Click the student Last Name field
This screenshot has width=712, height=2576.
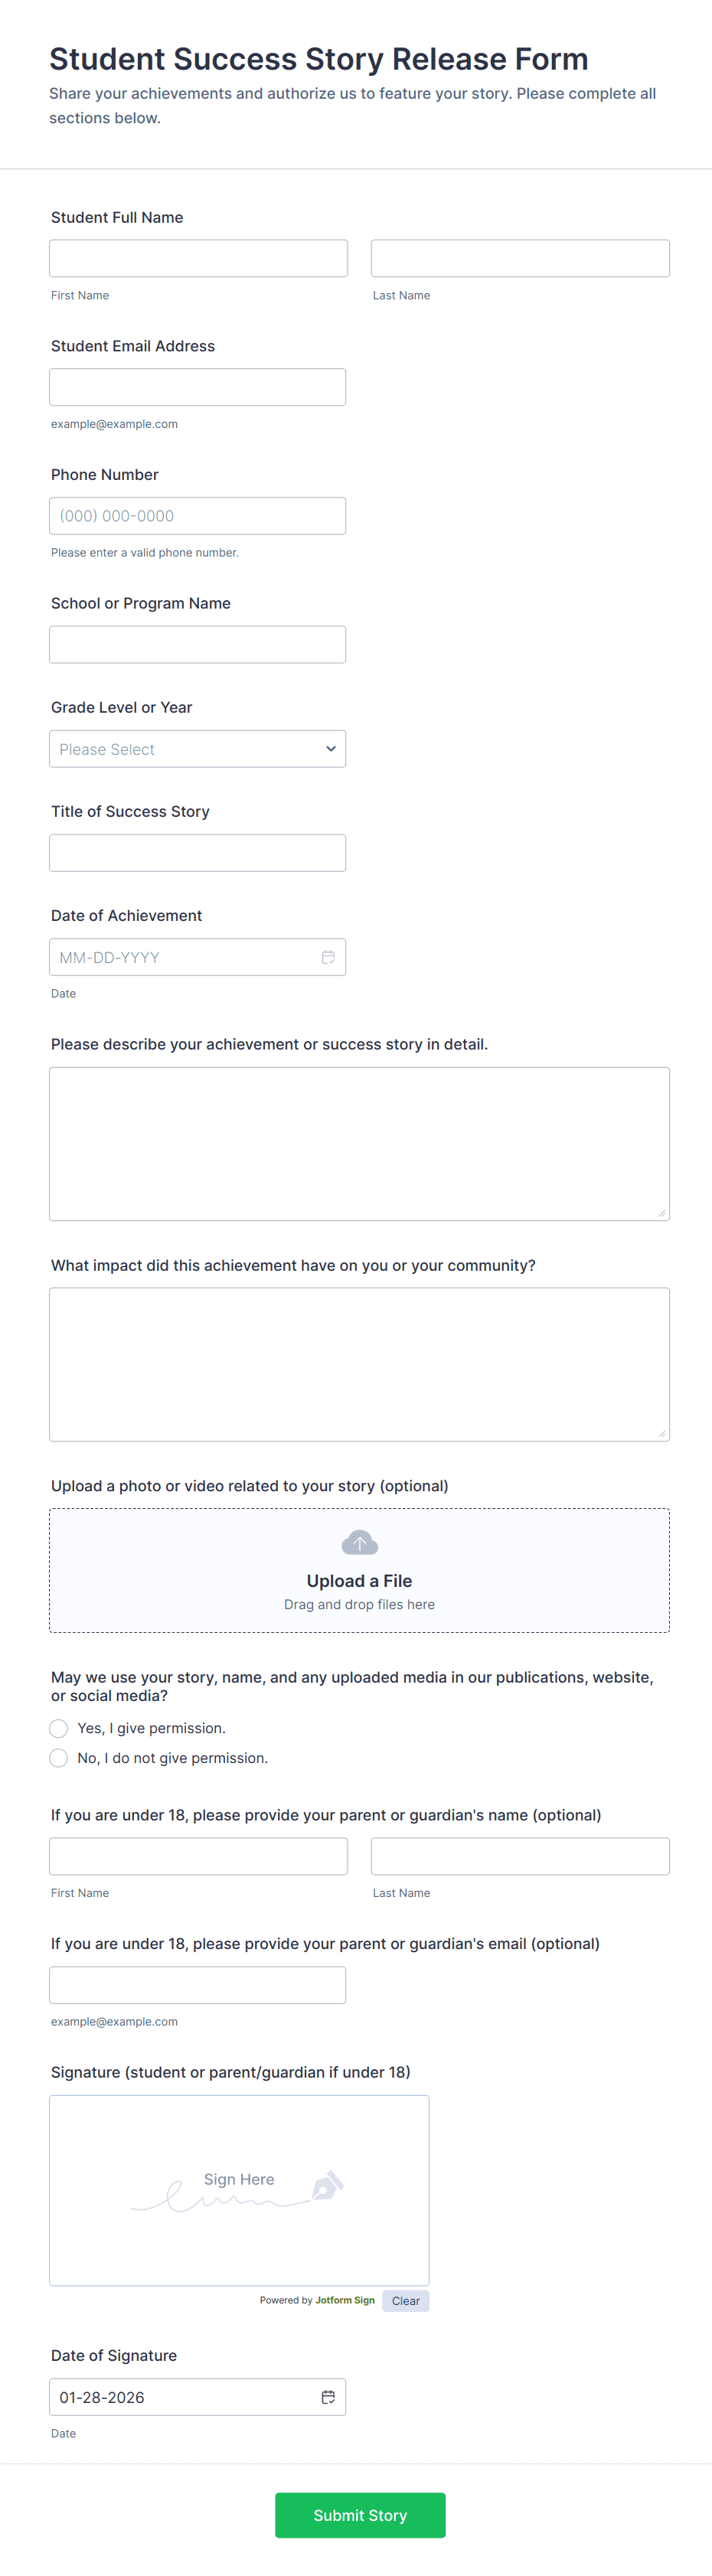click(x=520, y=258)
